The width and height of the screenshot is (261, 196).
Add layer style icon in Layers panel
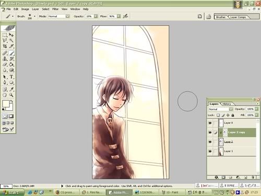(216, 177)
